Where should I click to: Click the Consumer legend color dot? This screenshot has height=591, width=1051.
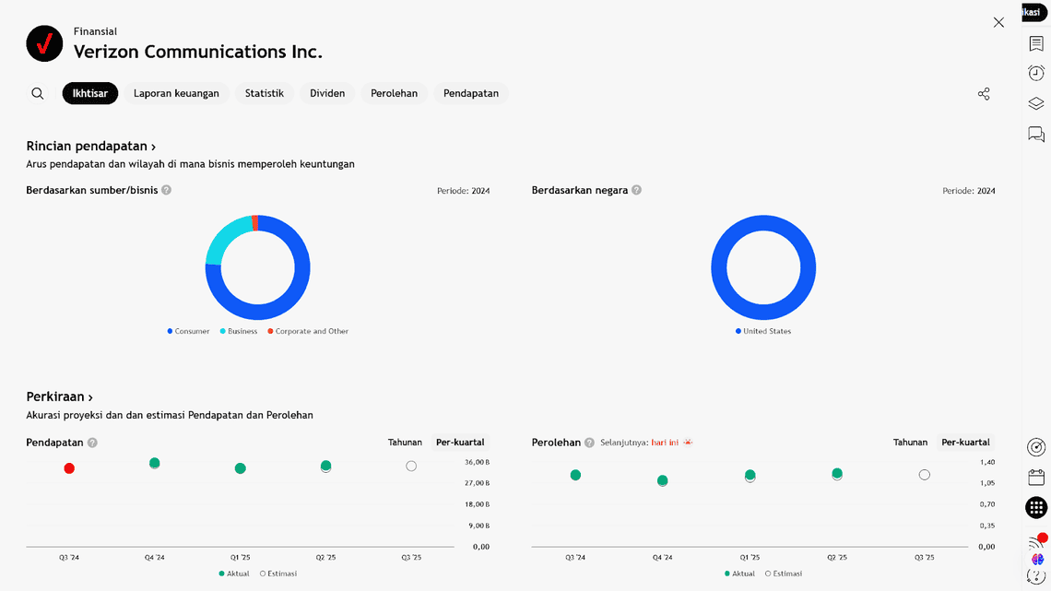point(171,331)
